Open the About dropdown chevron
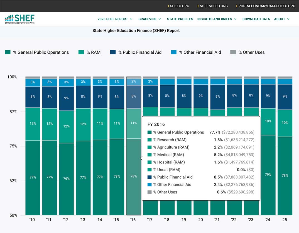Image resolution: width=299 pixels, height=233 pixels. 288,19
